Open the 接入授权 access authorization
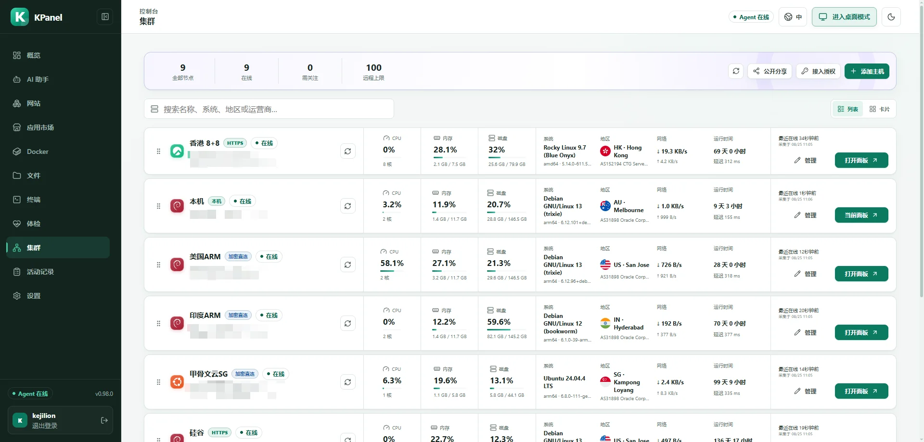The image size is (924, 442). [x=818, y=71]
